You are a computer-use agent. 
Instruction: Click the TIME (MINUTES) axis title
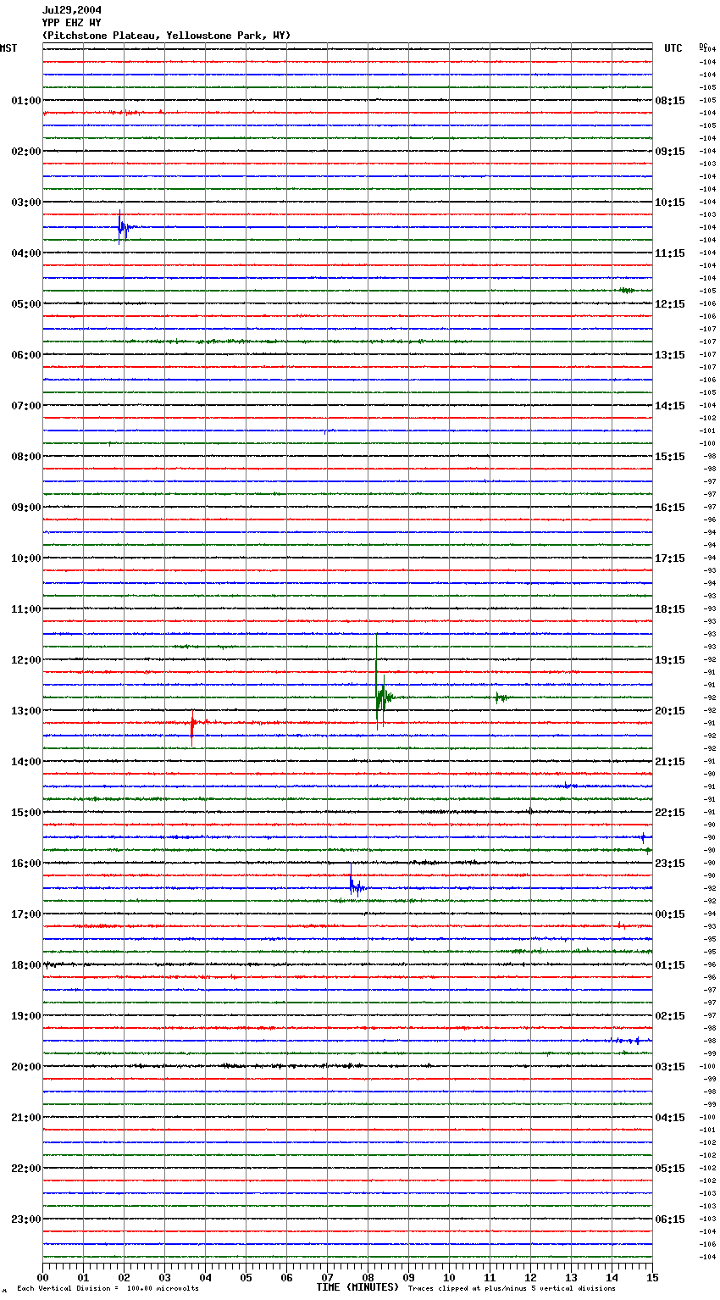tap(357, 1287)
